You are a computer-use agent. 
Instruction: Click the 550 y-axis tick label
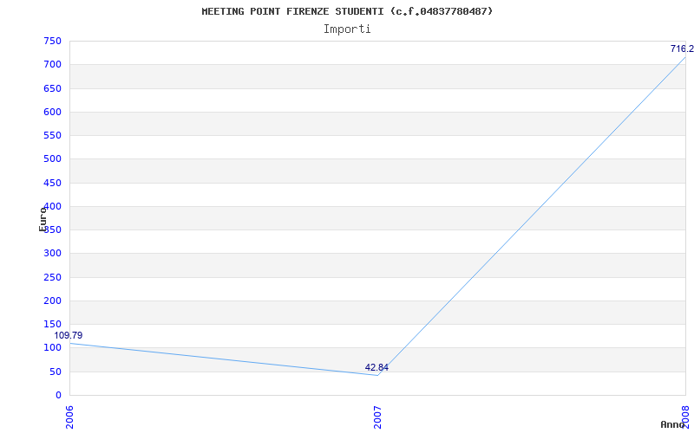click(x=52, y=135)
